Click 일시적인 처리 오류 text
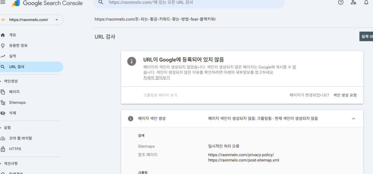The image size is (373, 174). pos(224,146)
